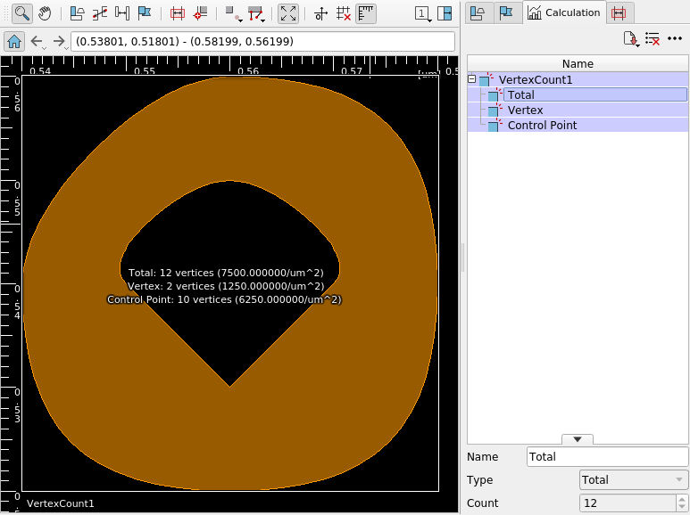Click the 'Vertex: 2 vertices' annotation text

click(x=226, y=286)
